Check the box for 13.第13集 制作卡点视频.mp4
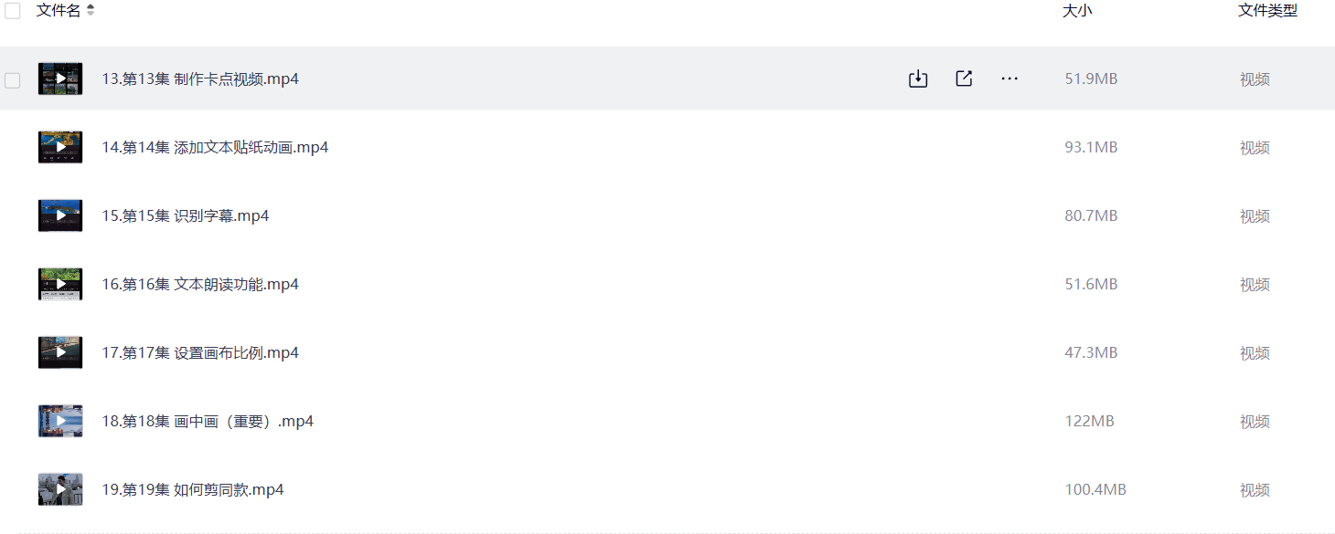 (13, 80)
